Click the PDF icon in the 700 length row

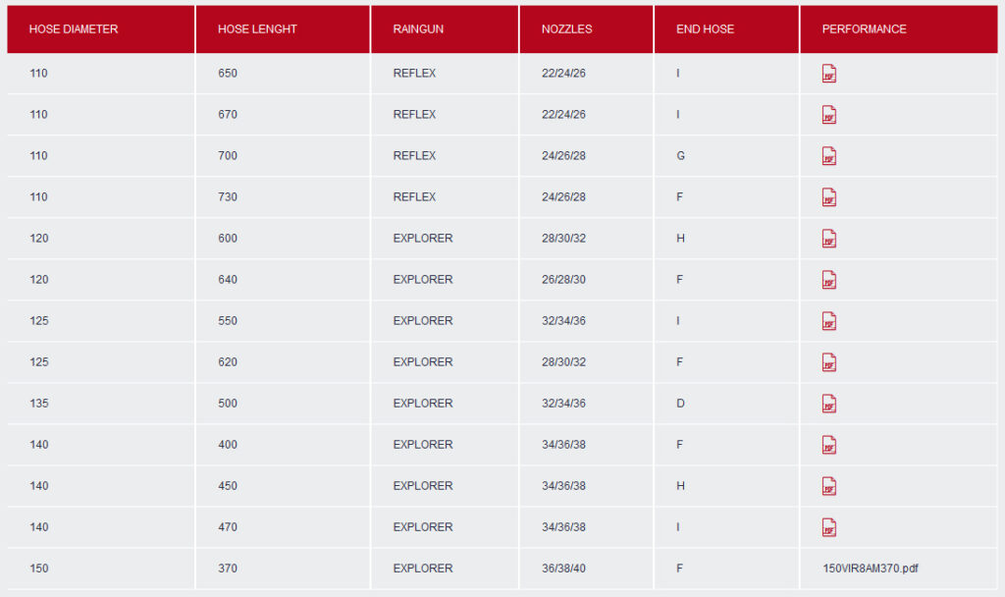(x=828, y=156)
